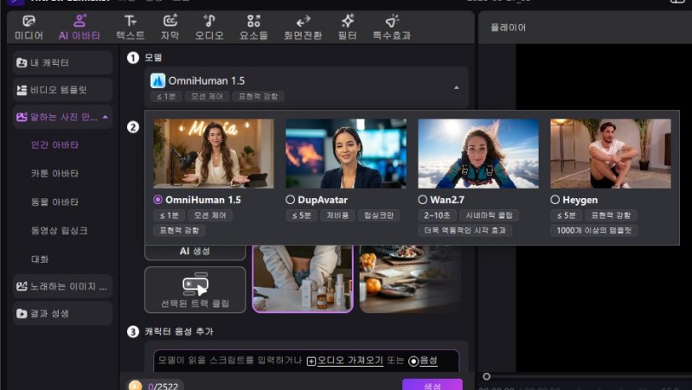Click the 플레이어 panel title
The width and height of the screenshot is (692, 390).
tap(508, 28)
